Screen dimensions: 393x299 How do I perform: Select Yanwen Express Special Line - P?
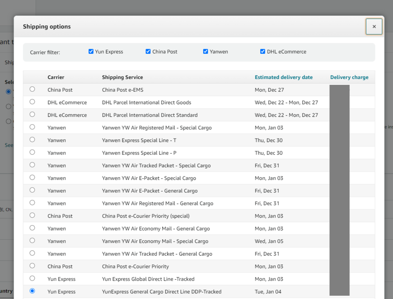(x=32, y=152)
